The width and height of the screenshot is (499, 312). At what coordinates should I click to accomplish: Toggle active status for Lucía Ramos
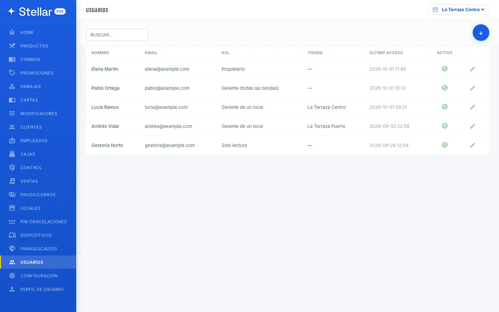[x=444, y=107]
